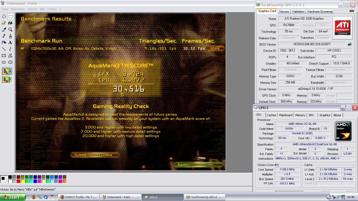Image resolution: width=358 pixels, height=201 pixels.
Task: Open the Hardware Giveaway tab in GPU-Z
Action: pyautogui.click(x=320, y=12)
